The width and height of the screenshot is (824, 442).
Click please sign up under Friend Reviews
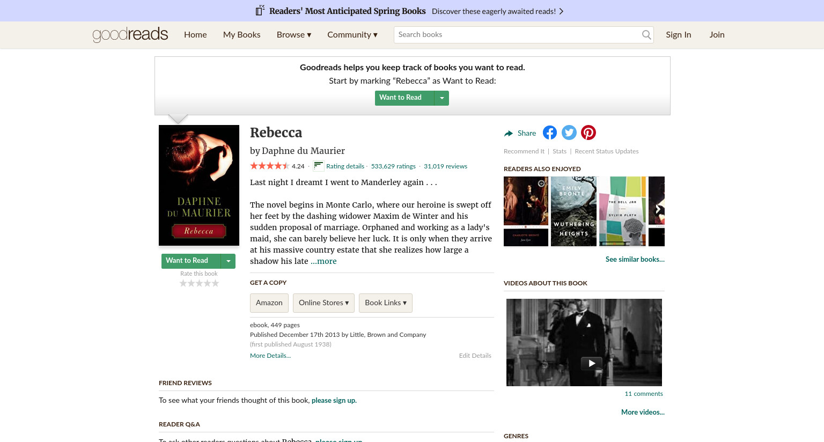(x=334, y=400)
